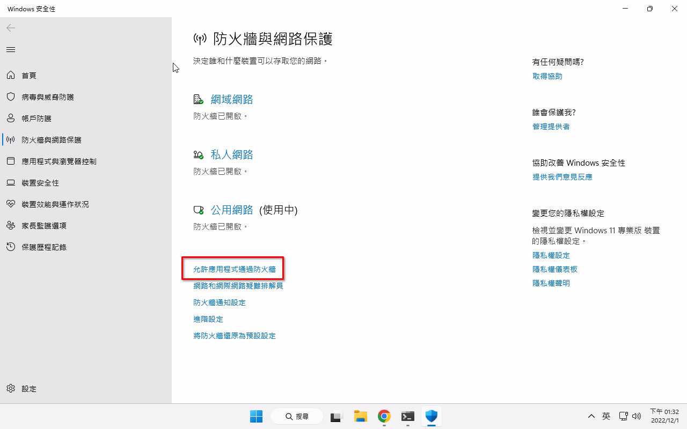Click 將防火牆還原為預設設定 link
The width and height of the screenshot is (687, 429).
(x=234, y=336)
